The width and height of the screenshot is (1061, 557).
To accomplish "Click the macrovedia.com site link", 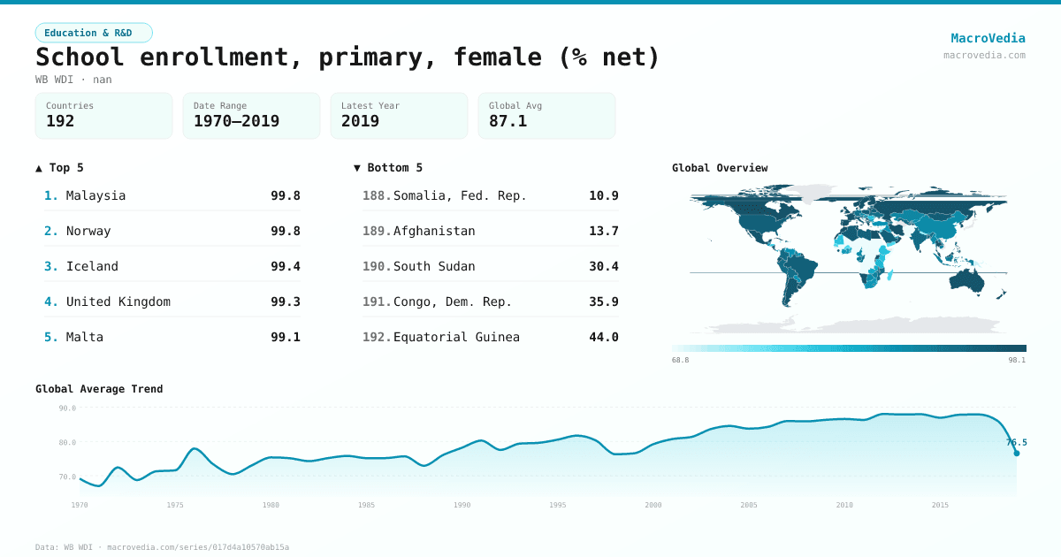I will coord(984,55).
